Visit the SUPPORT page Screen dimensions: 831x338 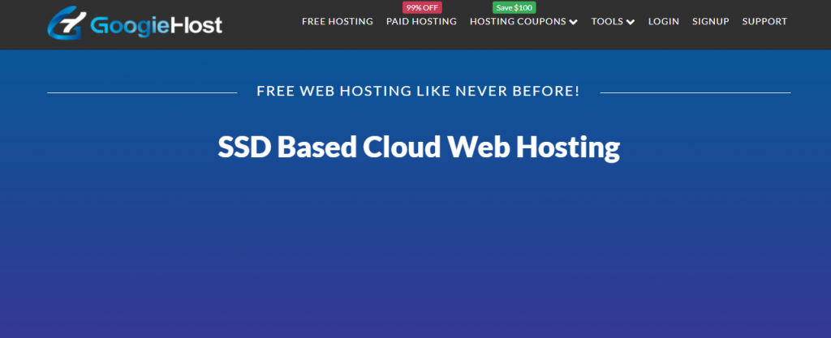pos(764,22)
